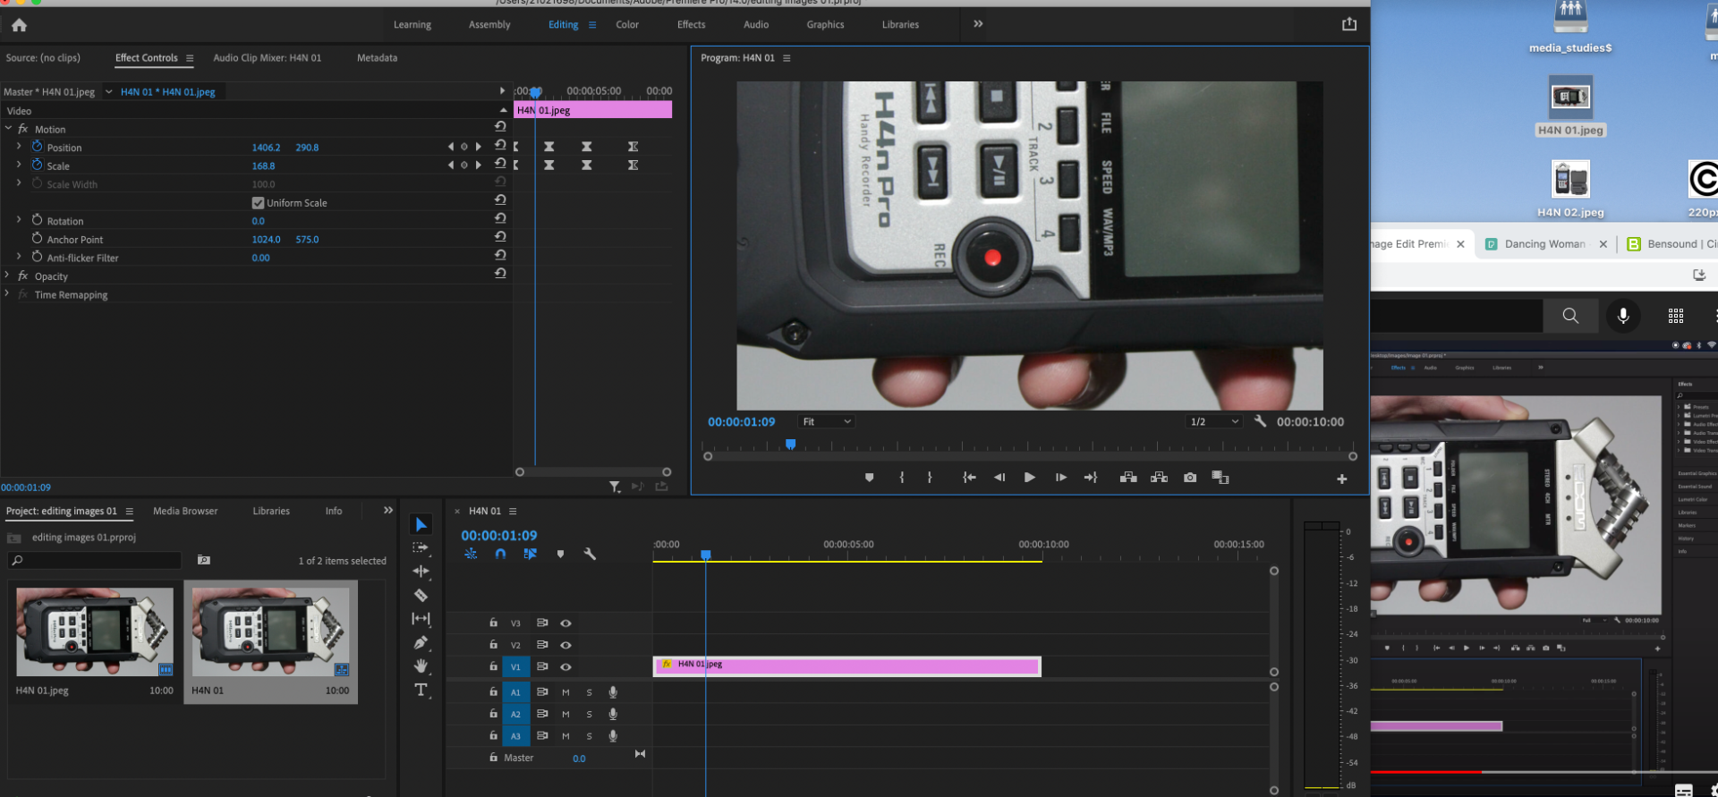Select the Pen tool
The image size is (1718, 797).
click(421, 642)
